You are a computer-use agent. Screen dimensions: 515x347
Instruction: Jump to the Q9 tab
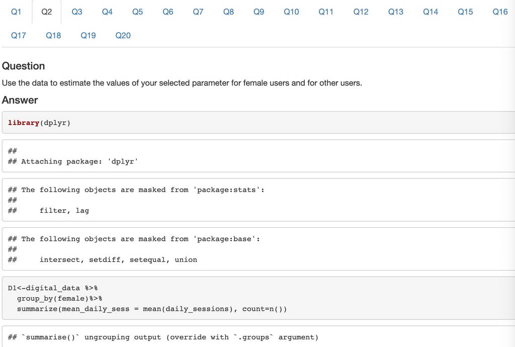(x=259, y=12)
